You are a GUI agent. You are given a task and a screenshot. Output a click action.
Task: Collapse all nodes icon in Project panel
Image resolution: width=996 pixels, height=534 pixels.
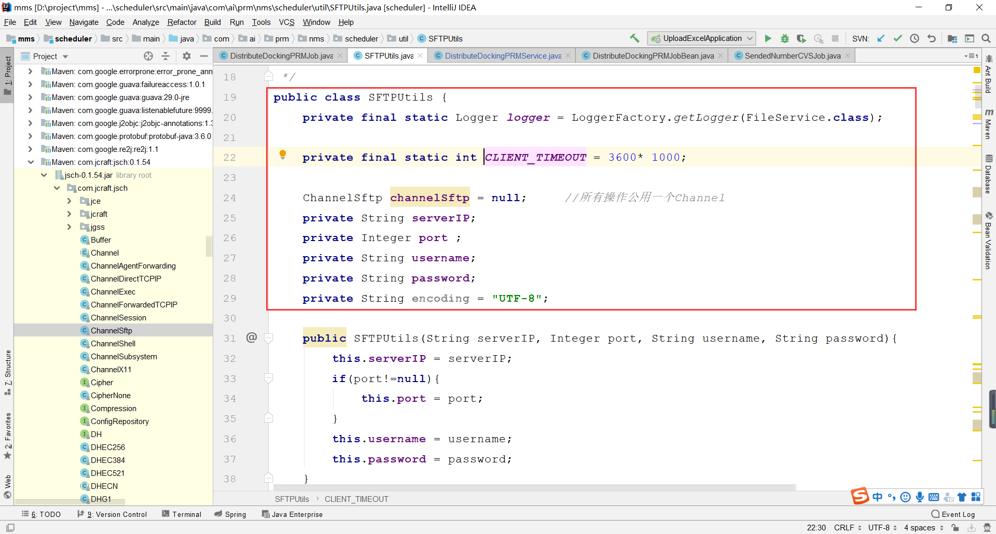click(165, 56)
